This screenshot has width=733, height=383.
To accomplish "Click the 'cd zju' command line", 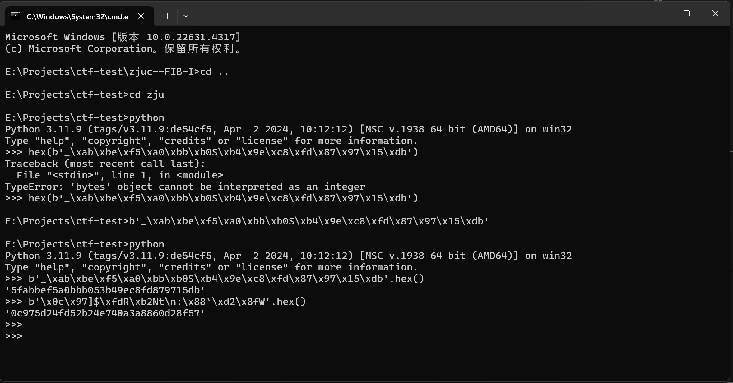I will point(85,95).
